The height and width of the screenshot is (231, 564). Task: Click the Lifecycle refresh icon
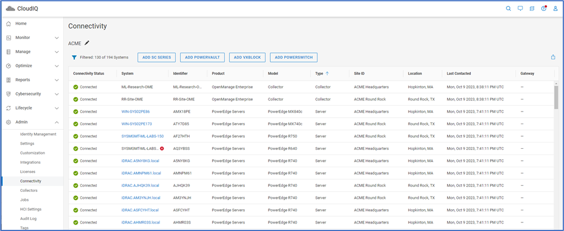tap(9, 108)
